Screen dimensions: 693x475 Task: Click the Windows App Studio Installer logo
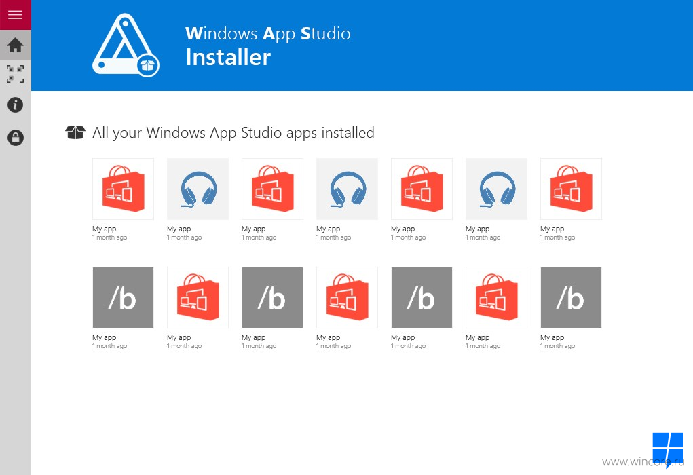pos(126,45)
